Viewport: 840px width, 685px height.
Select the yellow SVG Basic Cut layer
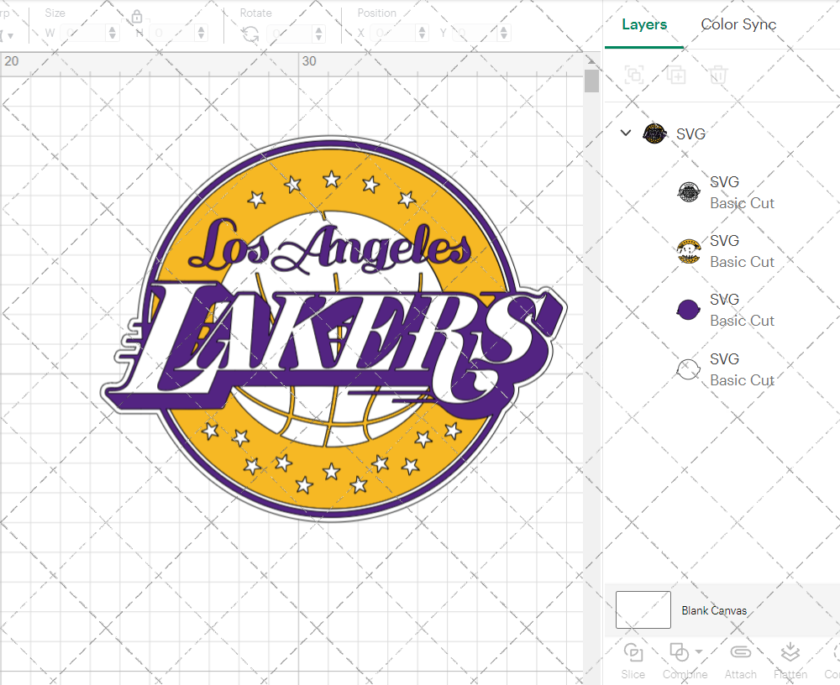(x=726, y=251)
